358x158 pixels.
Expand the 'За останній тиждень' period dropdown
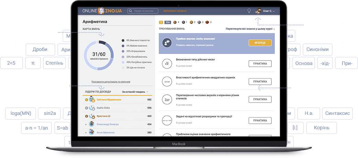tap(135, 92)
